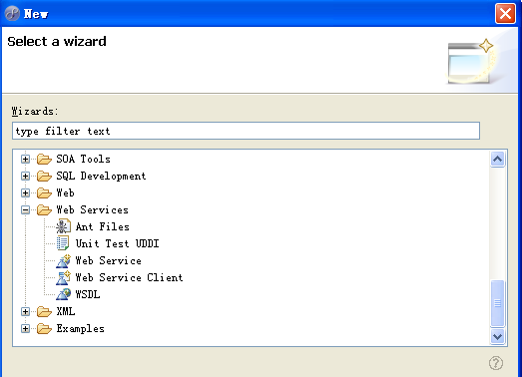Screen dimensions: 522x377
Task: Open help via question mark icon
Action: (x=496, y=363)
